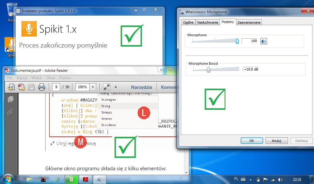Click the battery power icon in the tray

coord(258,179)
